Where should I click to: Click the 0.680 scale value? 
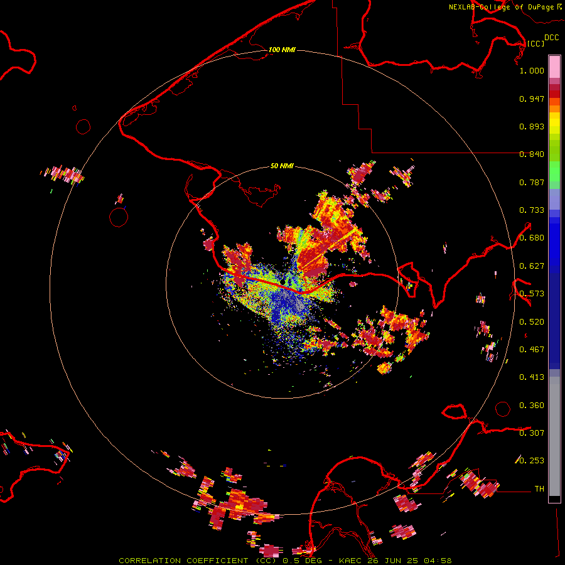532,238
